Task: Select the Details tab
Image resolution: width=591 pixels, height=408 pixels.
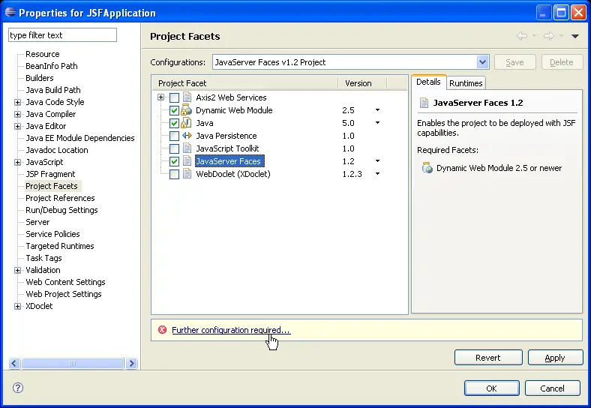Action: click(x=428, y=82)
